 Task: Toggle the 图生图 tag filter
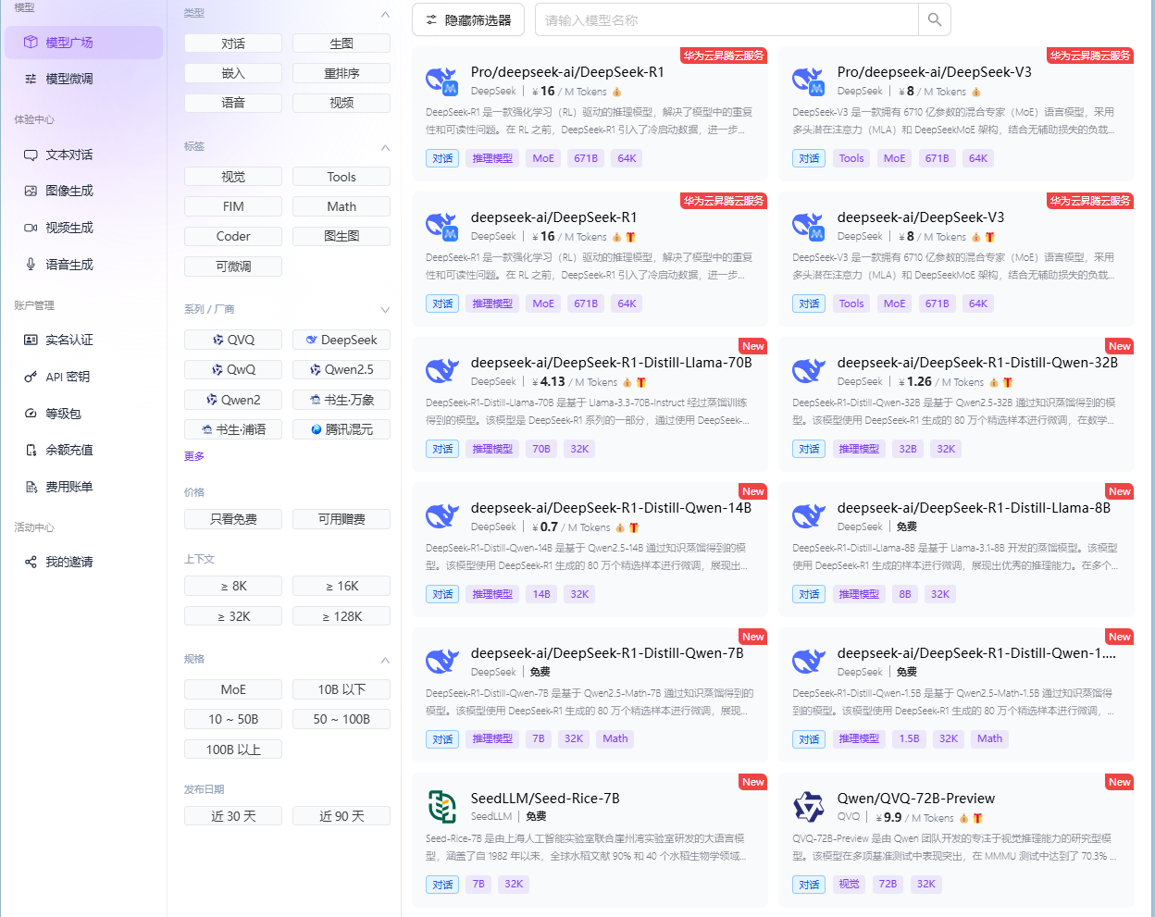click(x=342, y=236)
